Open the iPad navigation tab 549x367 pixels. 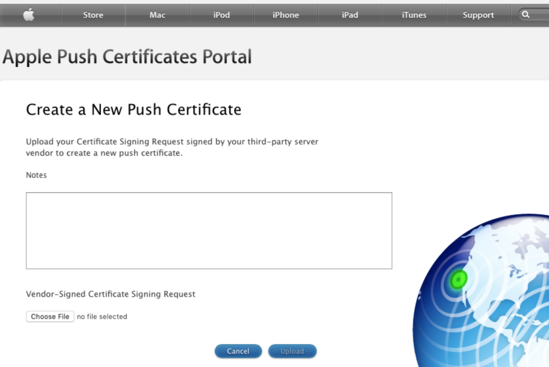pyautogui.click(x=350, y=15)
